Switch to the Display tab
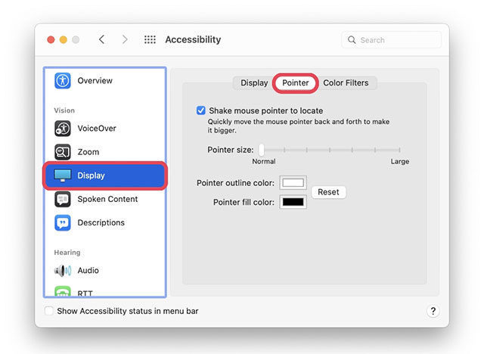 [254, 83]
